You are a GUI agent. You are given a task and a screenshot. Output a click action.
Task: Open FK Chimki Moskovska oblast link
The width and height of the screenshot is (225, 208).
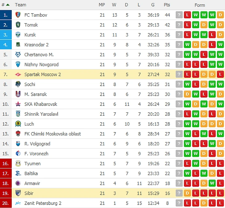[x=52, y=134]
